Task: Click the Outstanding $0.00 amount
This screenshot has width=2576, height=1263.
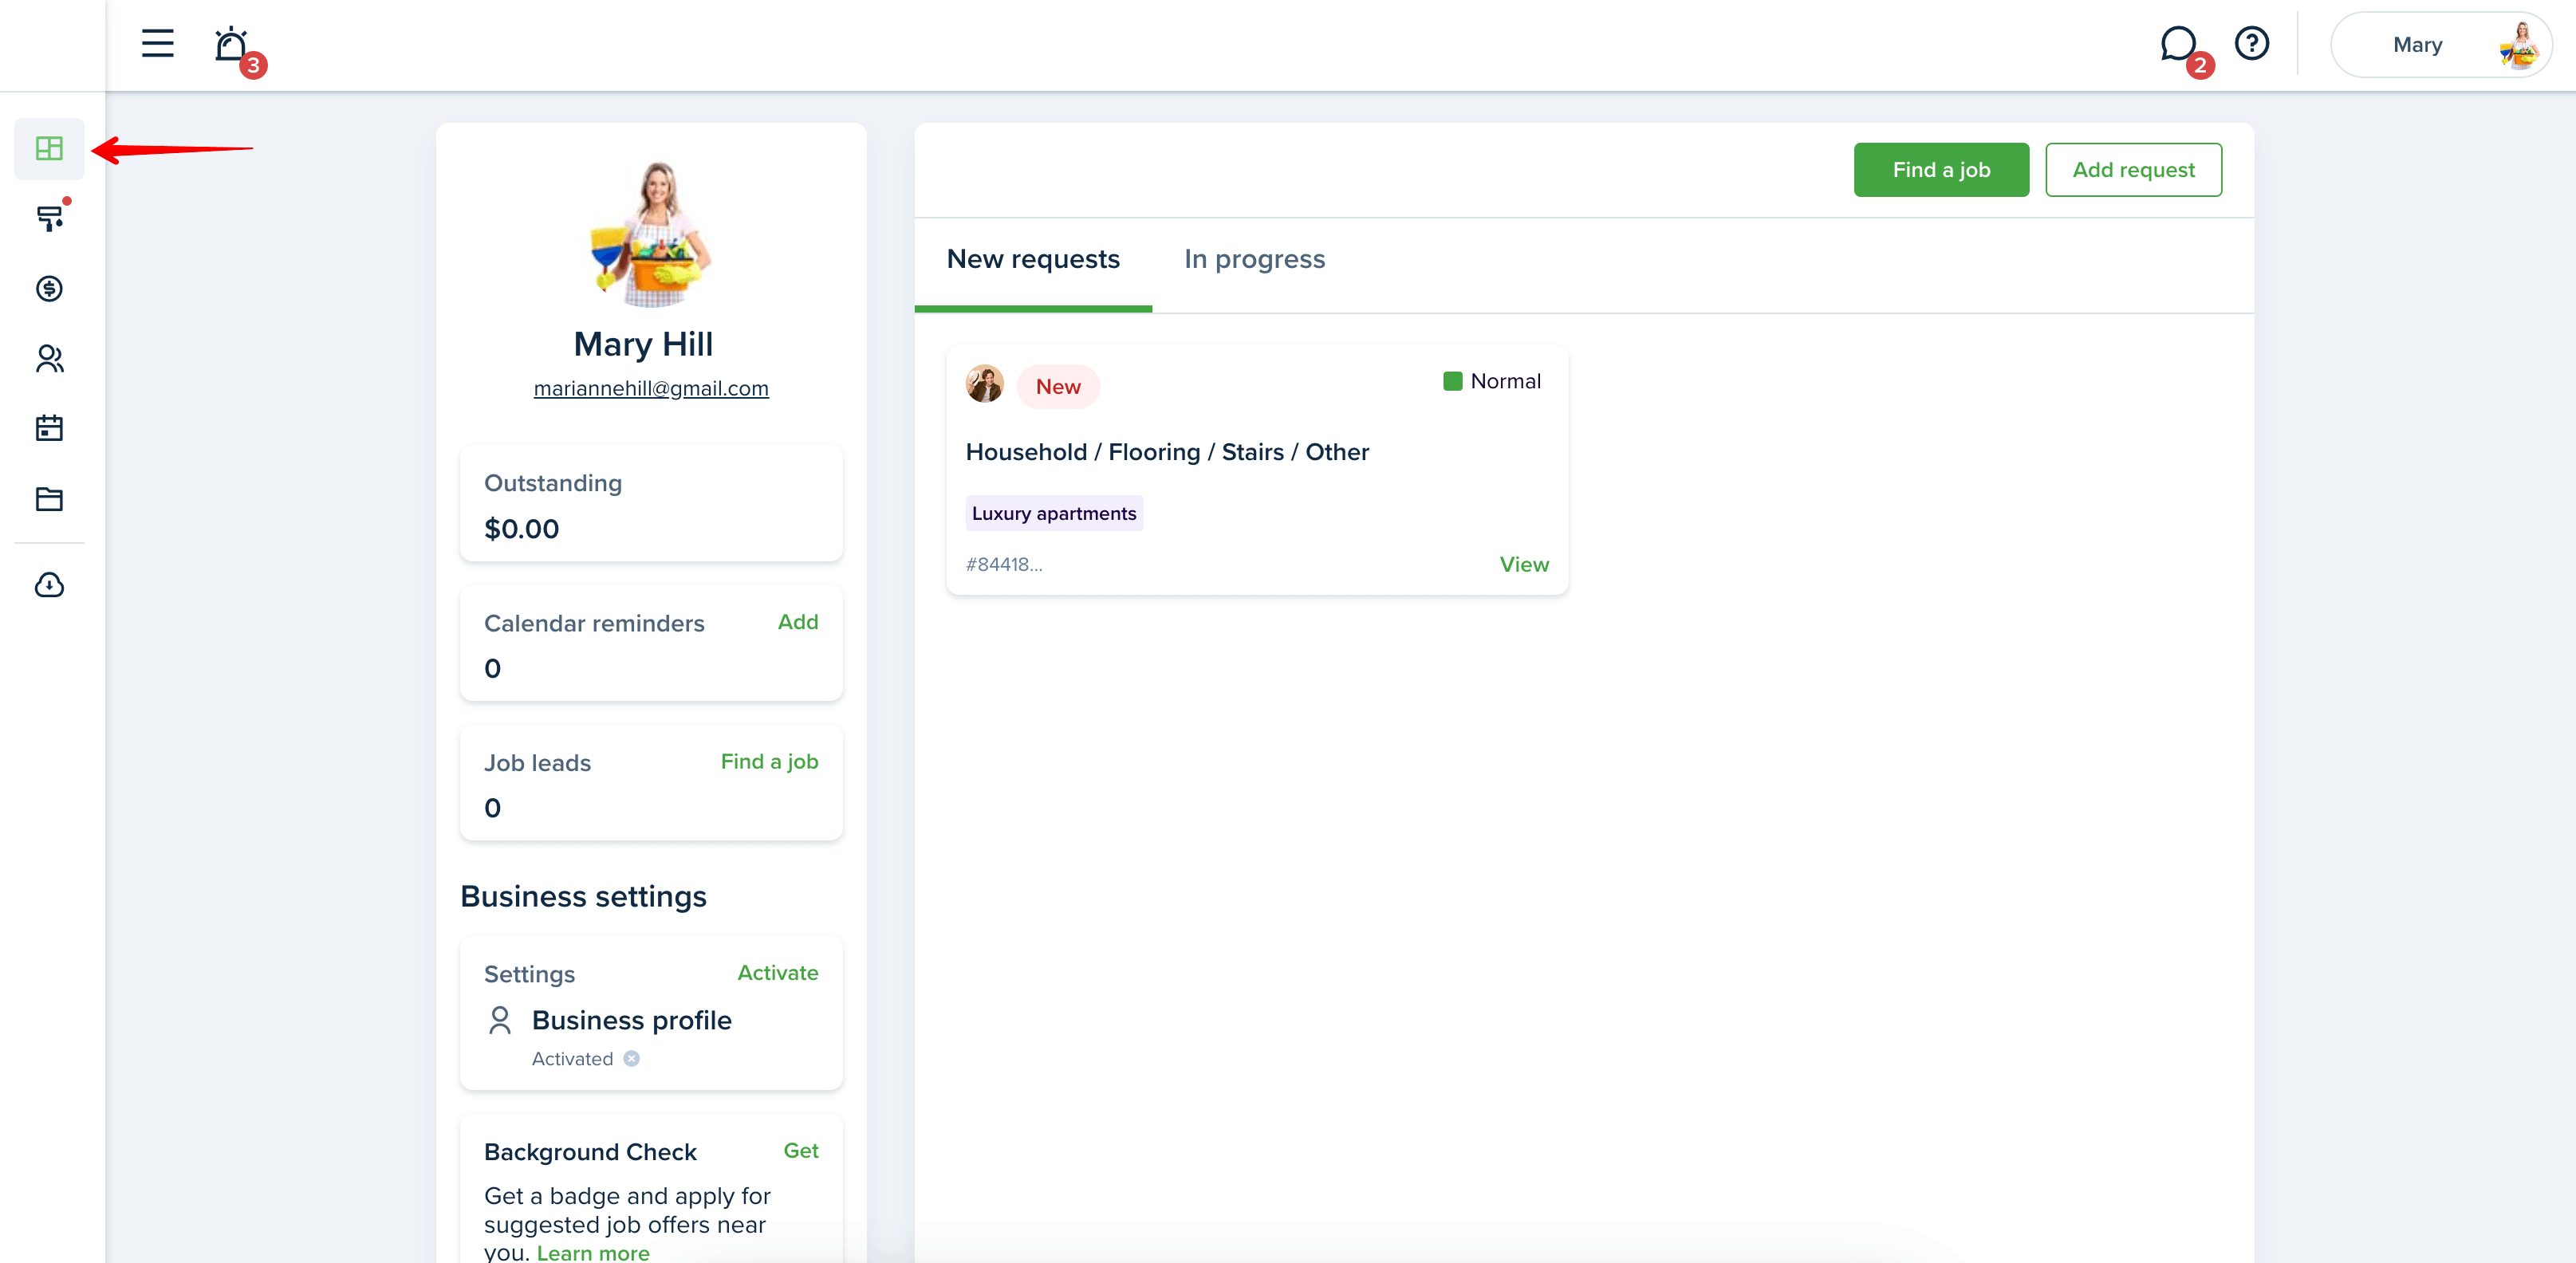Action: point(521,529)
